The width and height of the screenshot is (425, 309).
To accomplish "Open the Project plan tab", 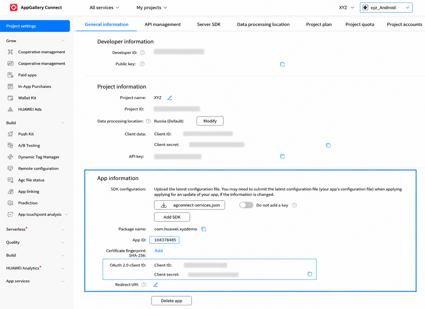I will 319,24.
